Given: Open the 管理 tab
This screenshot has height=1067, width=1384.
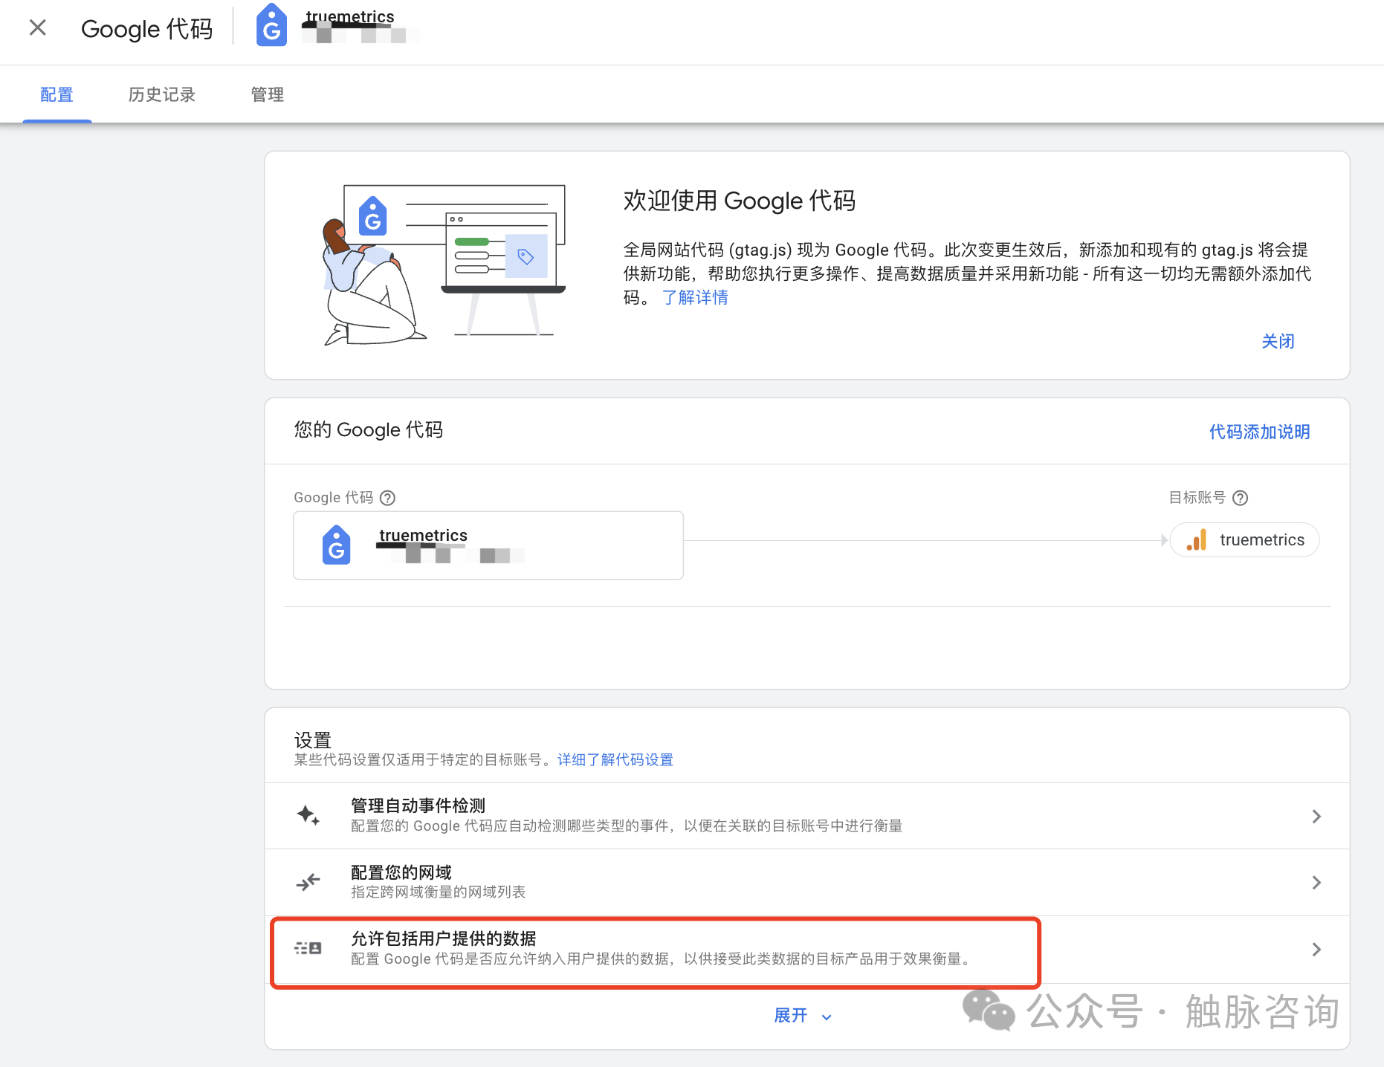Looking at the screenshot, I should [267, 94].
